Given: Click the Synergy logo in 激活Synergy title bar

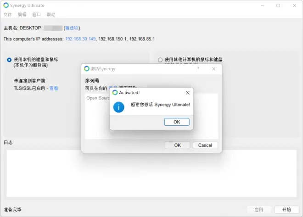Looking at the screenshot, I should coord(87,68).
